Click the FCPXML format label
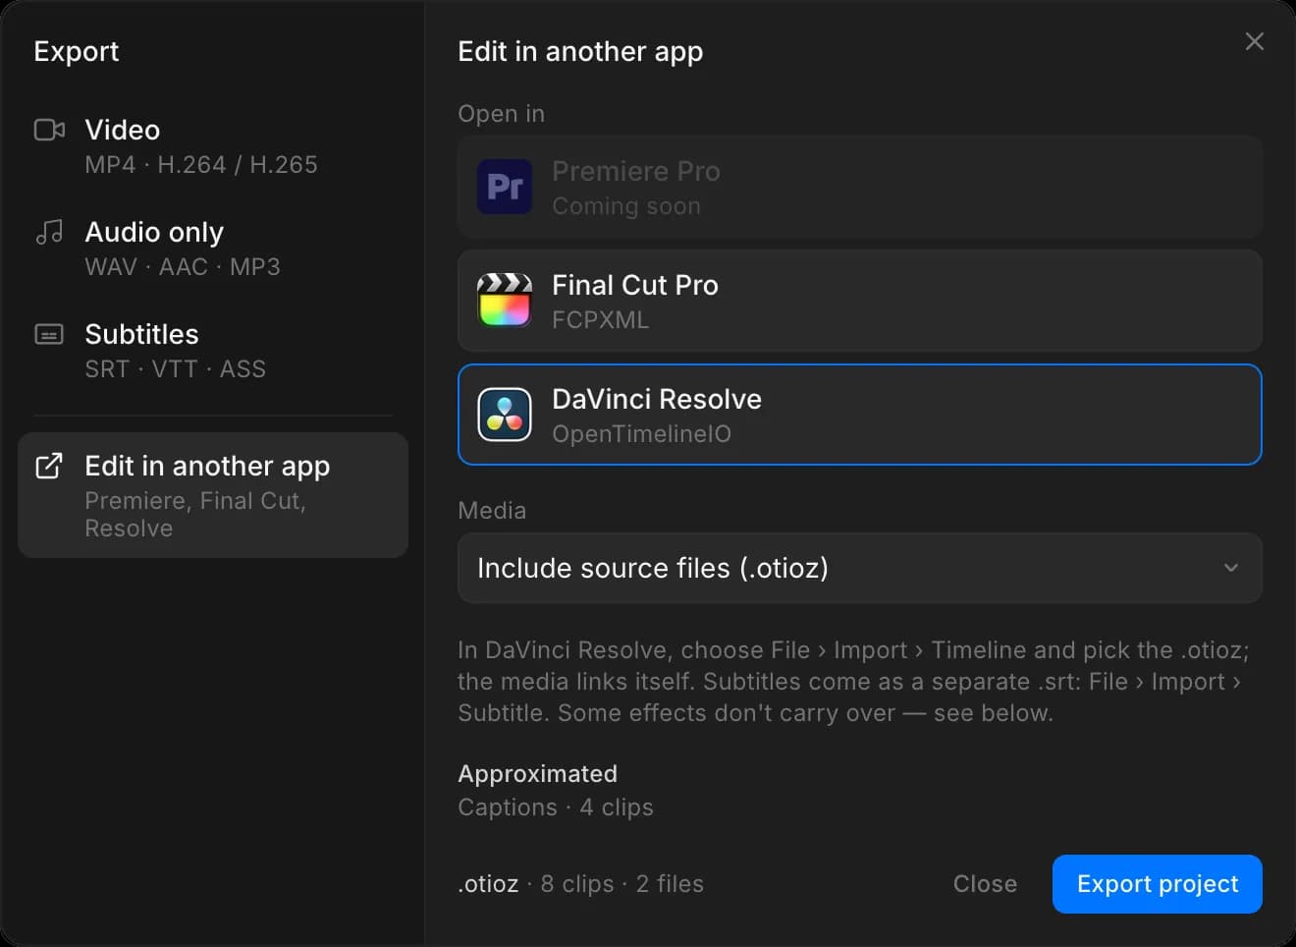Image resolution: width=1296 pixels, height=947 pixels. point(601,320)
